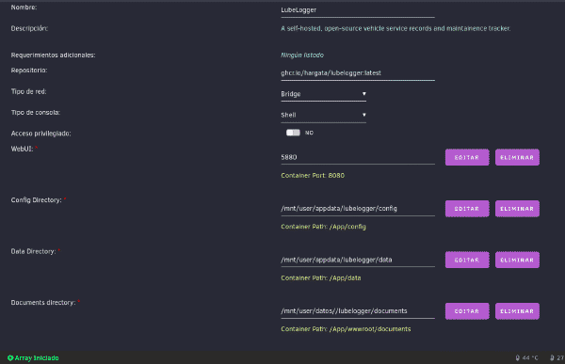This screenshot has width=565, height=364.
Task: Click the Array Iniciado status text
Action: pos(37,357)
